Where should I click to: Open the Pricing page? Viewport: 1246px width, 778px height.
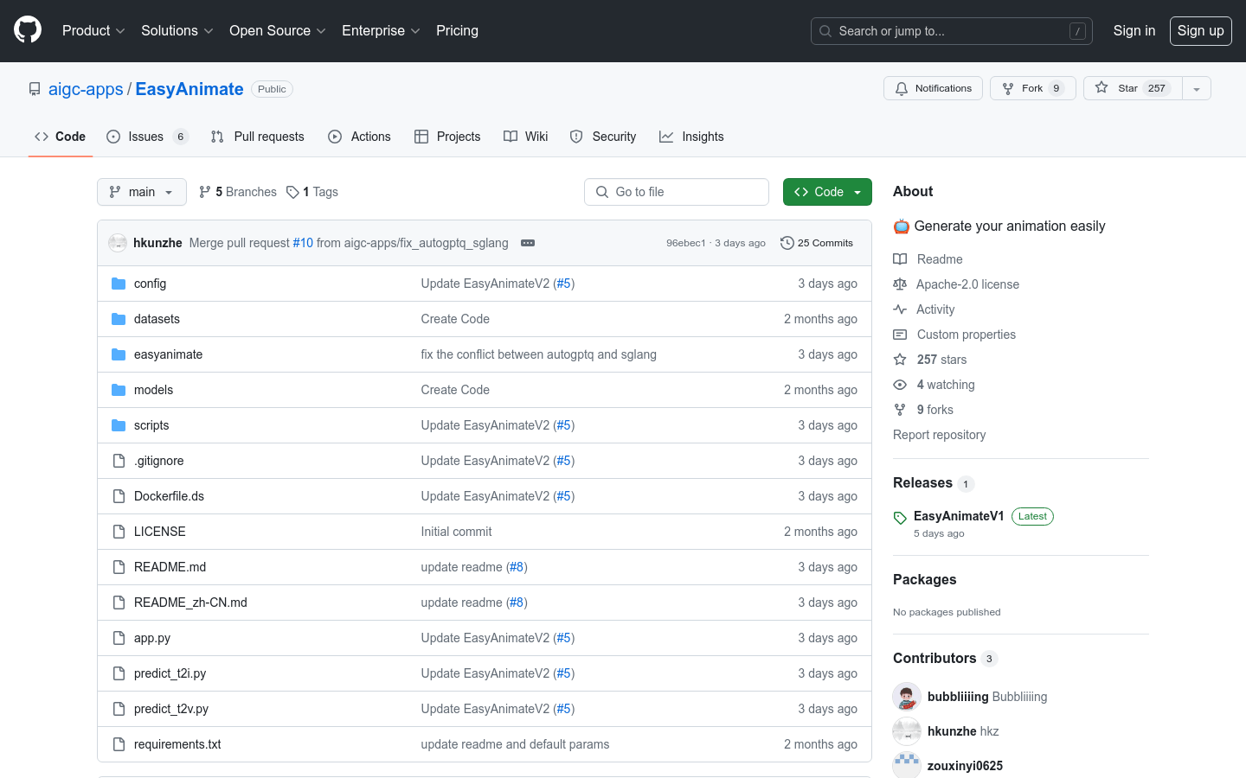point(457,30)
